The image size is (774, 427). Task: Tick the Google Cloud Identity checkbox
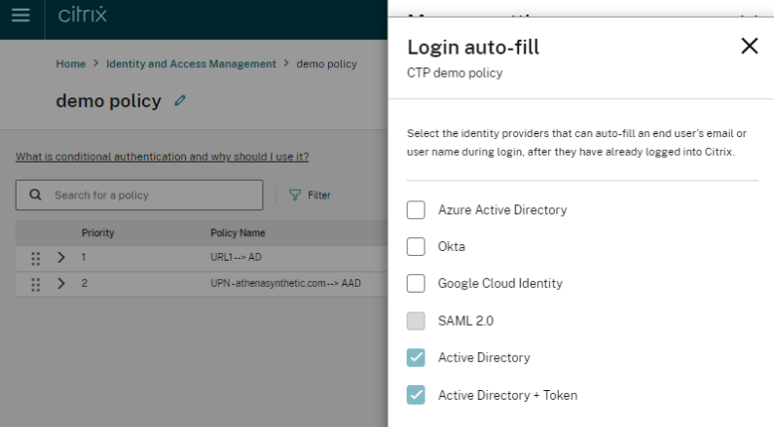coord(416,283)
